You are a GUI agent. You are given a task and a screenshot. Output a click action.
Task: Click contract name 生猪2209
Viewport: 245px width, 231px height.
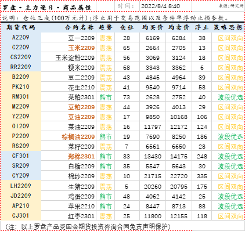[x=81, y=187]
